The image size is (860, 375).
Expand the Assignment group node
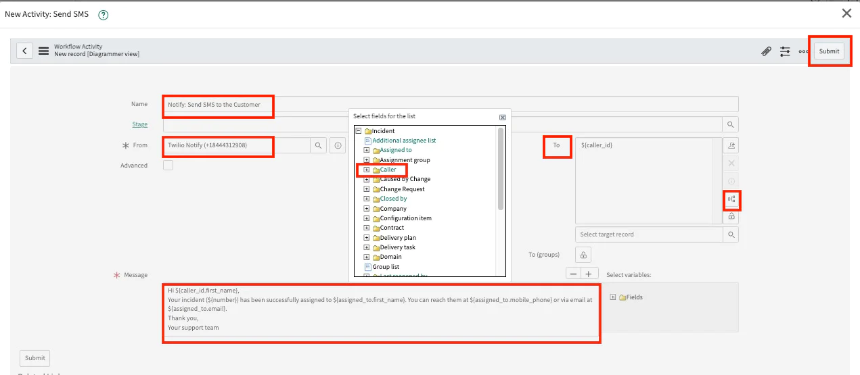coord(367,160)
